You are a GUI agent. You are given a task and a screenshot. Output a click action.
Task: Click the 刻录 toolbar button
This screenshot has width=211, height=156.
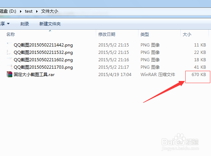point(25,24)
